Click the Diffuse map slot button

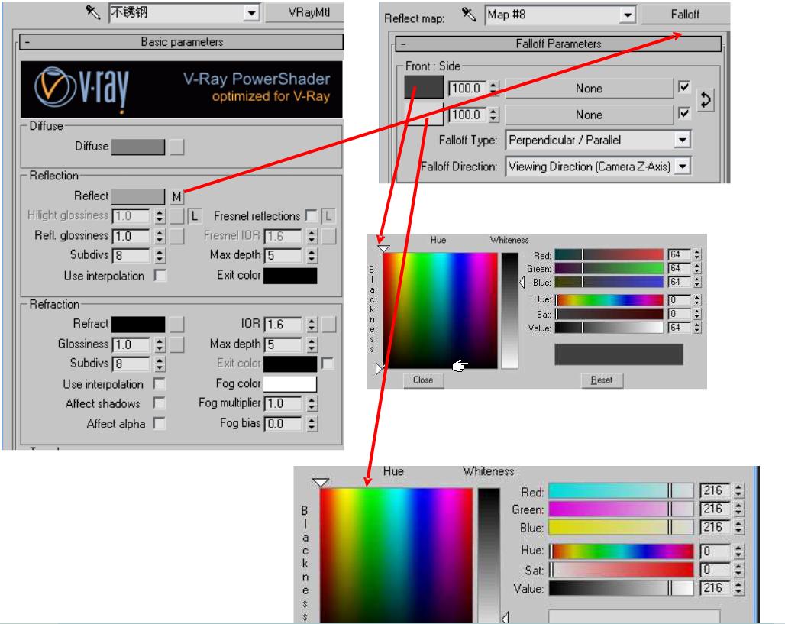click(176, 147)
